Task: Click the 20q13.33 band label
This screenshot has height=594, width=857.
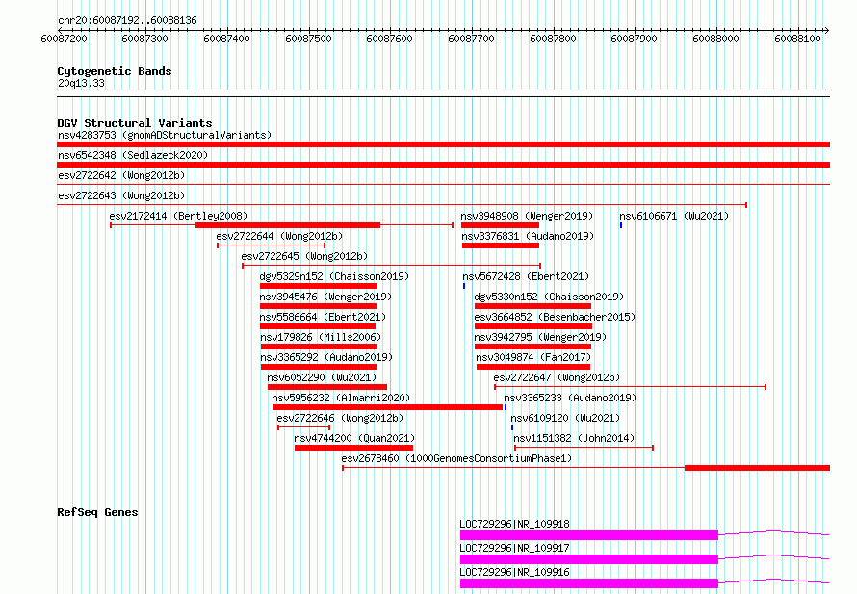Action: pyautogui.click(x=81, y=83)
